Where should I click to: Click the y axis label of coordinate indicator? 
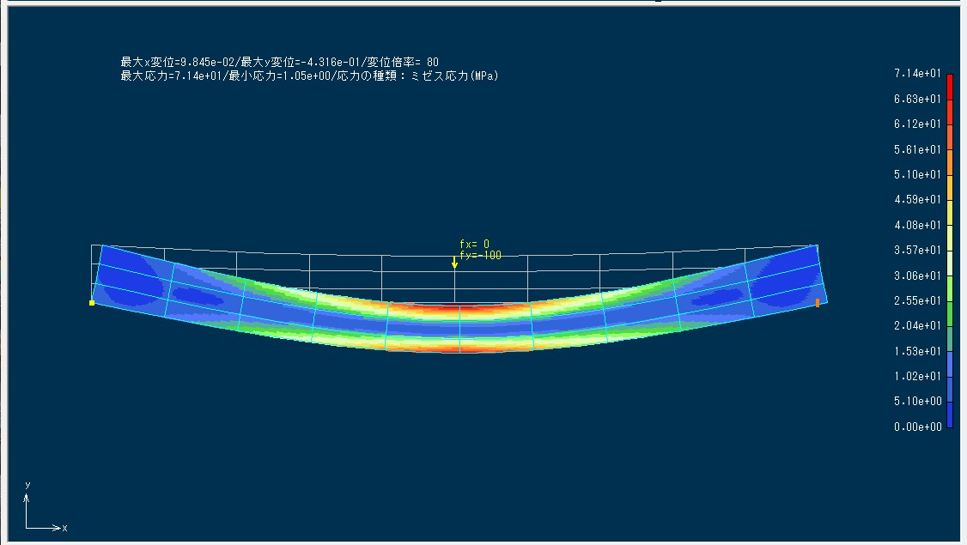click(27, 485)
